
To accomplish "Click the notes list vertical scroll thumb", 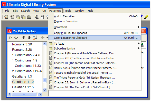I will point(44,80).
